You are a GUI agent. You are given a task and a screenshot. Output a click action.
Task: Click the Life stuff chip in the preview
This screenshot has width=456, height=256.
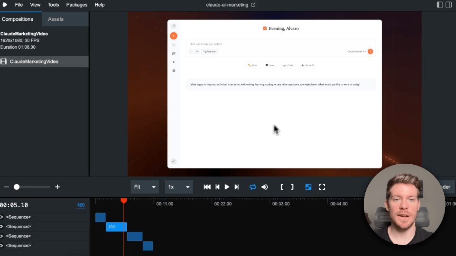pyautogui.click(x=307, y=65)
